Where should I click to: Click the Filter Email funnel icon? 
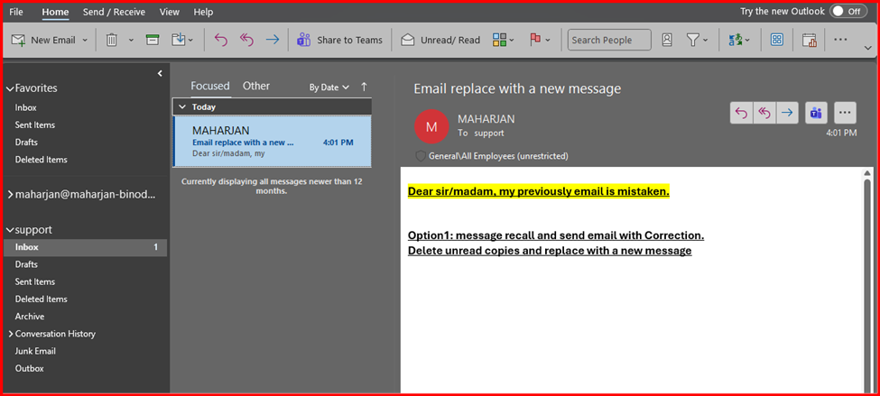click(692, 40)
